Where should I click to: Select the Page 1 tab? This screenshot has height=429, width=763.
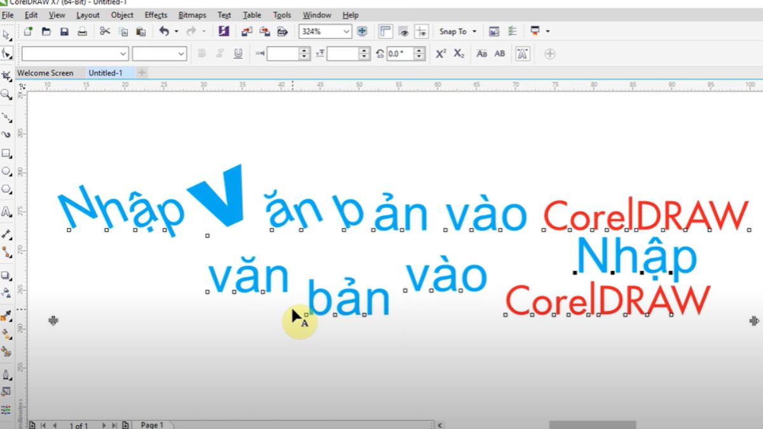click(152, 425)
